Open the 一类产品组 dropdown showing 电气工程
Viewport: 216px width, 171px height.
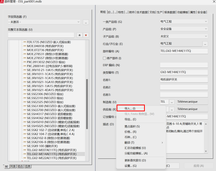[206, 21]
